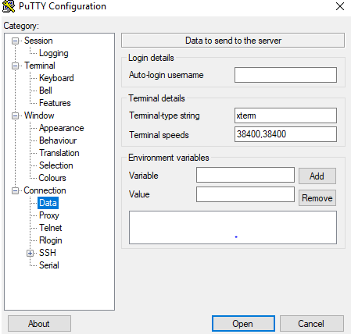
Task: Select Logging in category tree
Action: point(54,53)
